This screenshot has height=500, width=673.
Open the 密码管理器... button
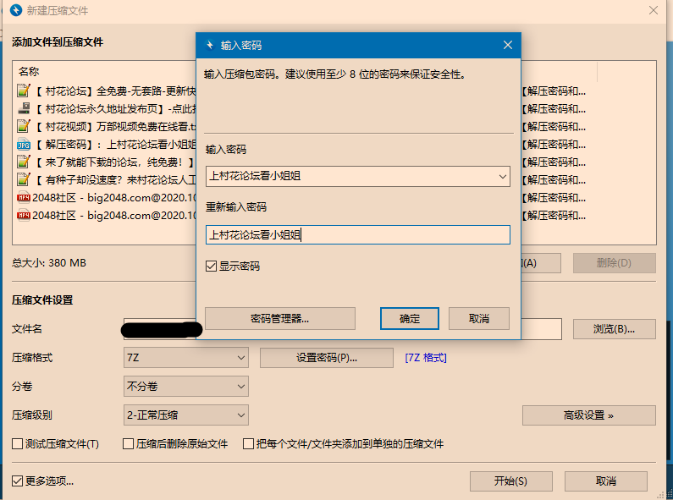click(x=279, y=319)
